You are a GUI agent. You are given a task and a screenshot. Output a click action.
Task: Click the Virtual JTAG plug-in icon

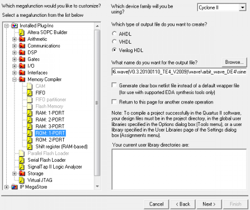[22, 180]
